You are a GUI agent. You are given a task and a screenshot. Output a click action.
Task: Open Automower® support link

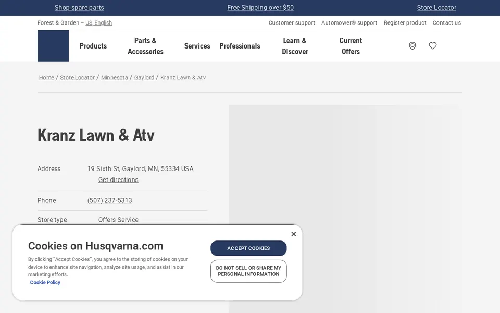tap(349, 22)
